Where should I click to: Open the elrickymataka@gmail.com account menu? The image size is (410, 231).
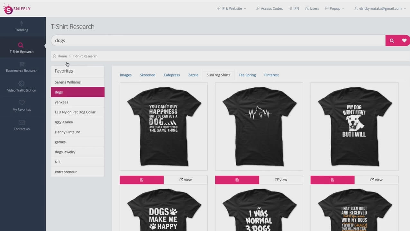[x=380, y=8]
